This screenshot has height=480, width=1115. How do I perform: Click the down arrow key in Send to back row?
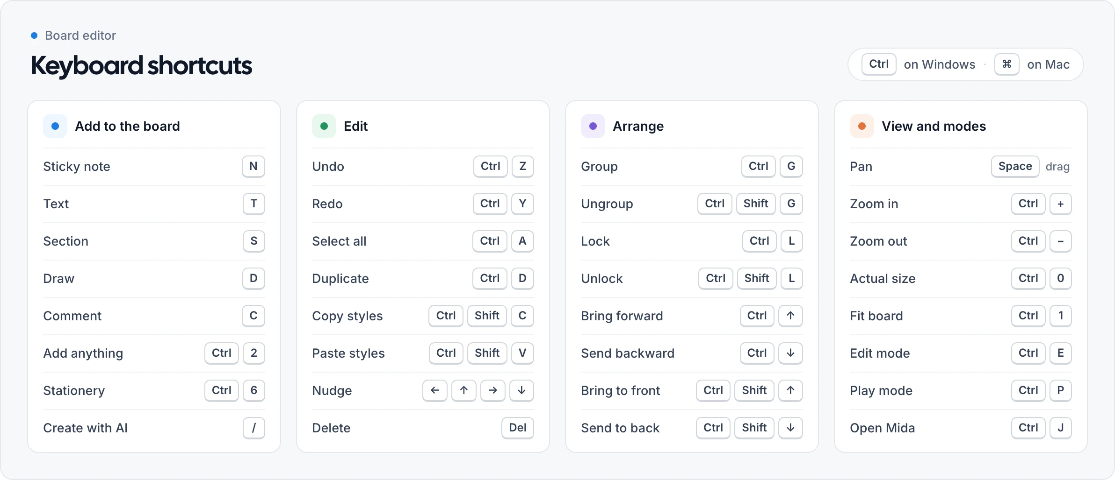coord(790,428)
